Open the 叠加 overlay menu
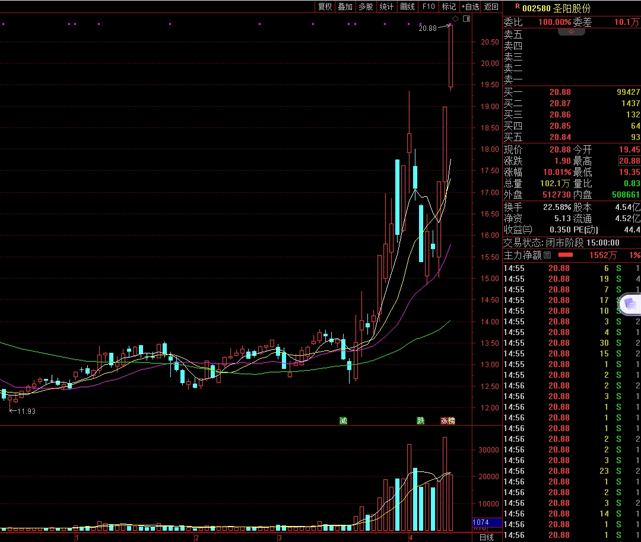641x542 pixels. tap(345, 7)
